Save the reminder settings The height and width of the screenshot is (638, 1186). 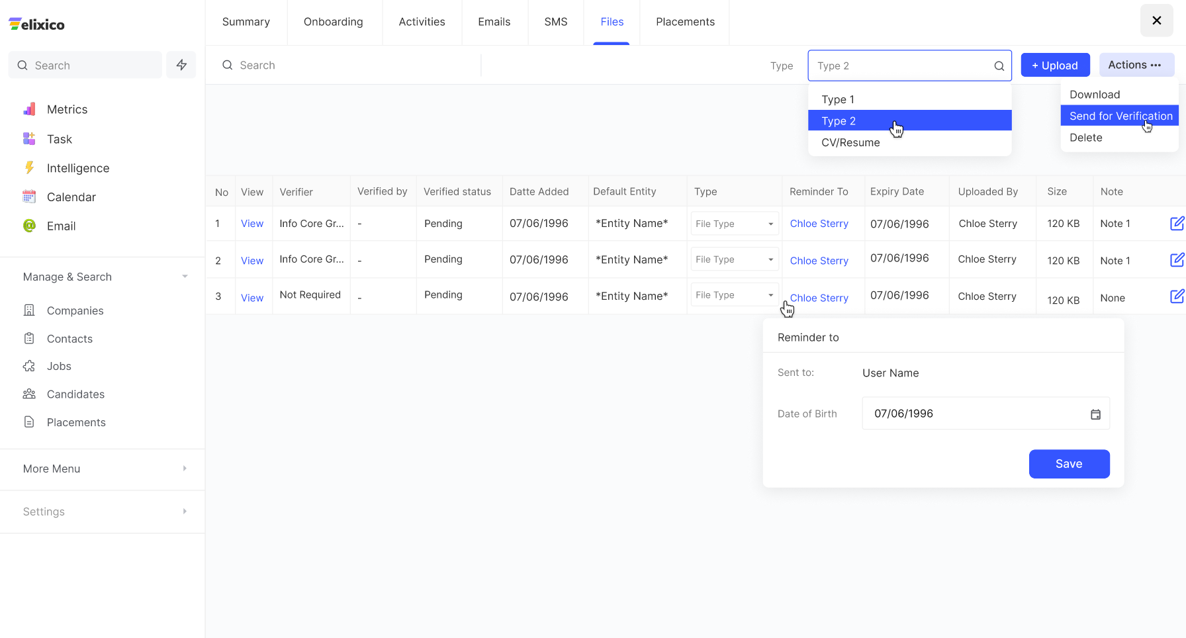coord(1068,464)
